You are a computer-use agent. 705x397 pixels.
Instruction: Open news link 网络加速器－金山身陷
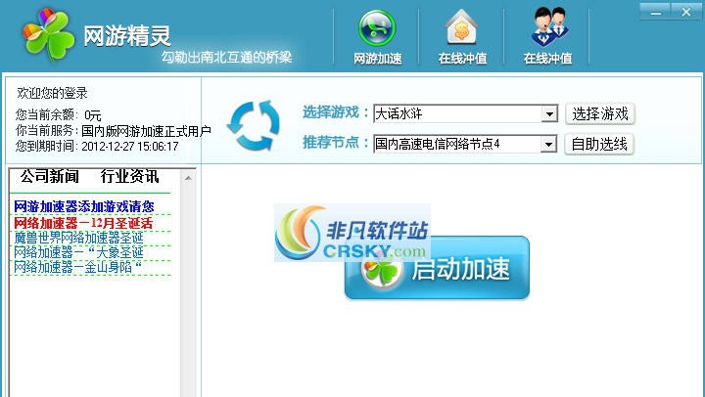[77, 267]
